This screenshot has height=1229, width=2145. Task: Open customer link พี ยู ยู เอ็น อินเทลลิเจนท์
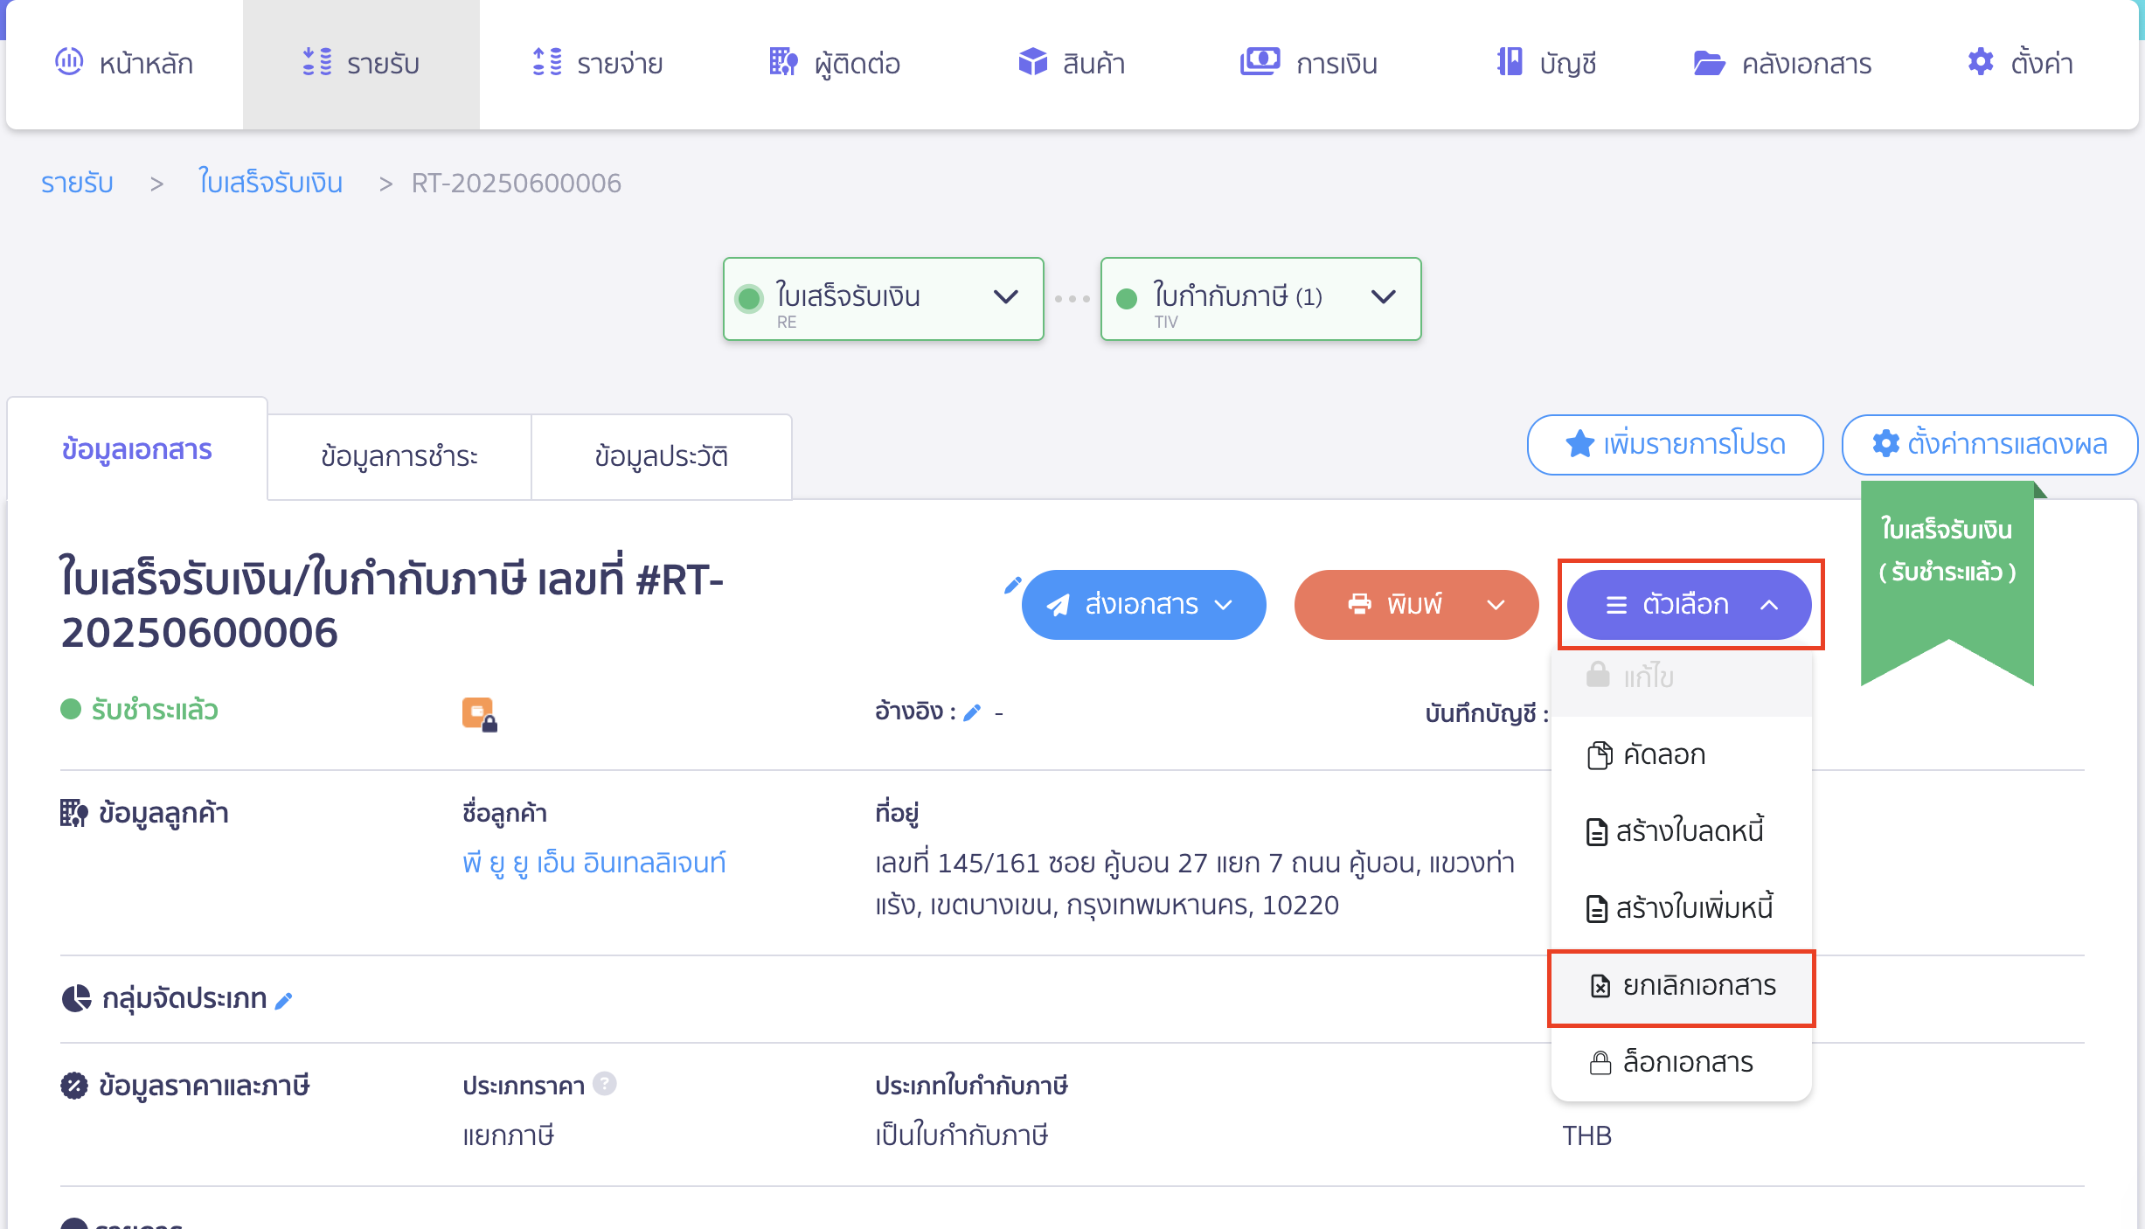[594, 864]
